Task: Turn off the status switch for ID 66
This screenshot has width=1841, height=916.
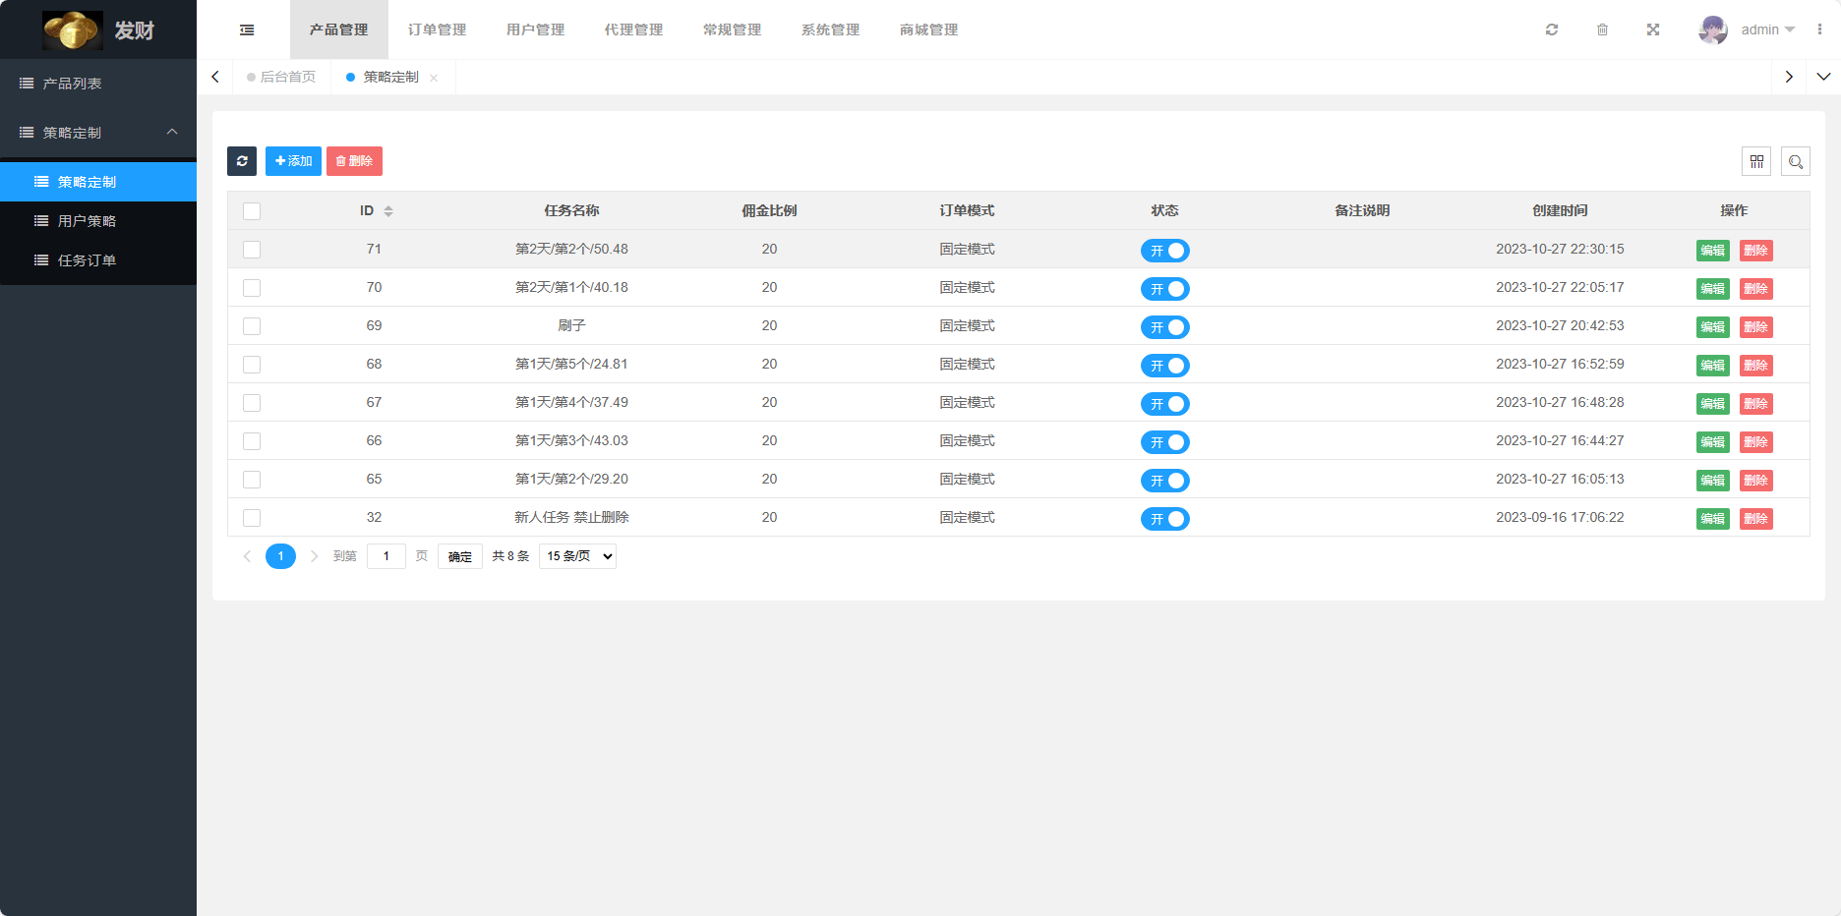Action: pyautogui.click(x=1165, y=442)
